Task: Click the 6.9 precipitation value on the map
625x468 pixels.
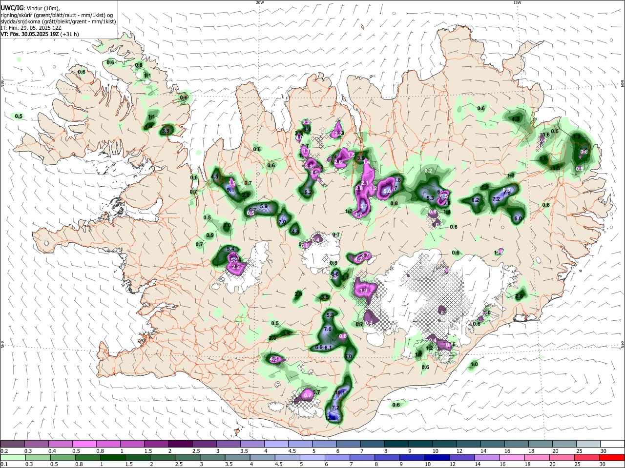Action: 319,348
